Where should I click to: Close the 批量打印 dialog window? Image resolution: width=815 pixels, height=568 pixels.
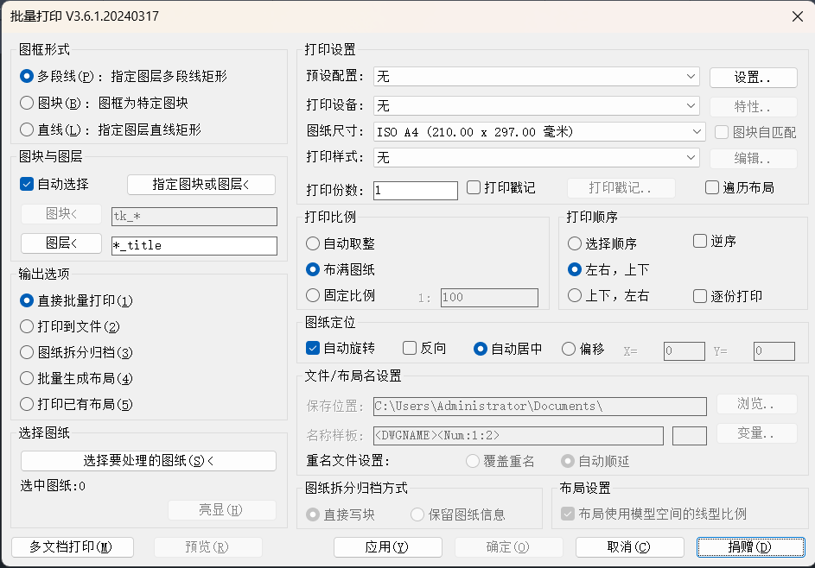[x=797, y=16]
